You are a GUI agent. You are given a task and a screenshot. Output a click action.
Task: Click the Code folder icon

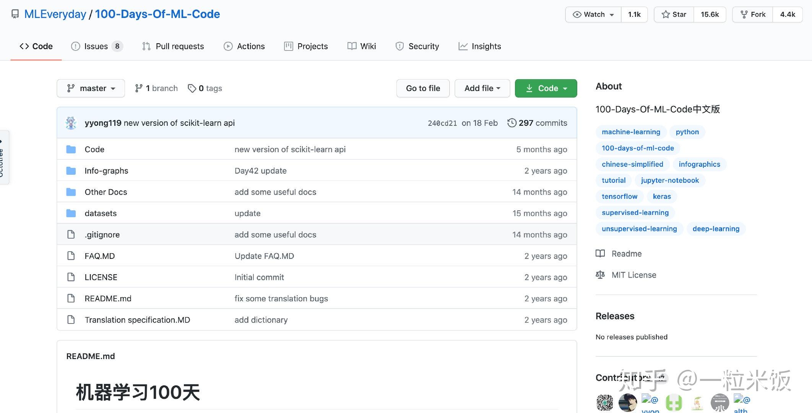(x=71, y=149)
